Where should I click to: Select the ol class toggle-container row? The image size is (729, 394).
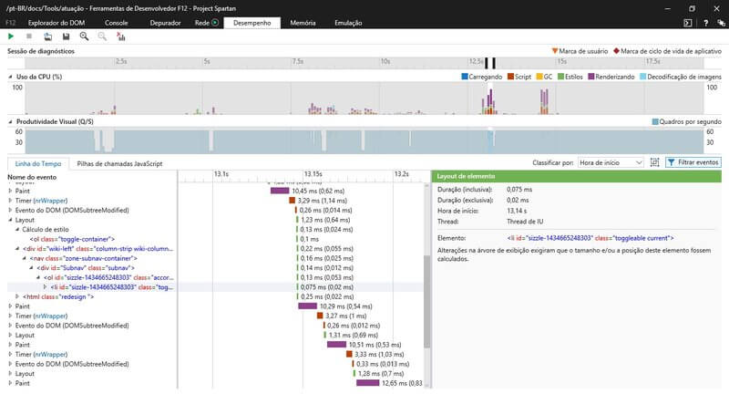[x=72, y=239]
